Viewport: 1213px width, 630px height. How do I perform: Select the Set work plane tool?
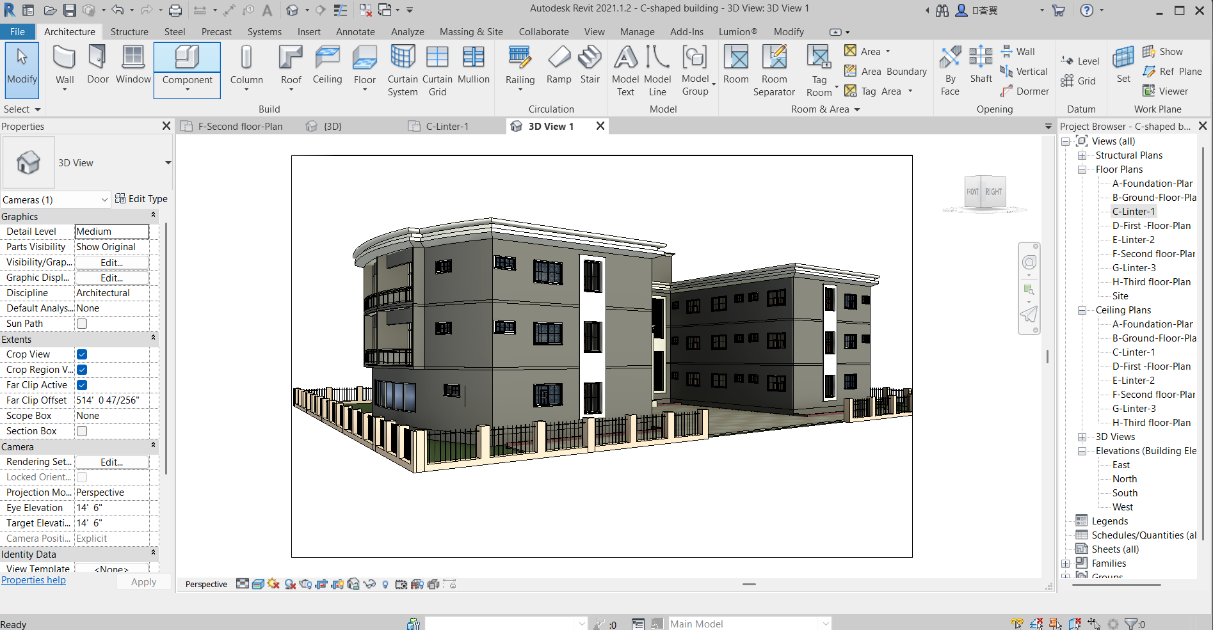[1123, 64]
